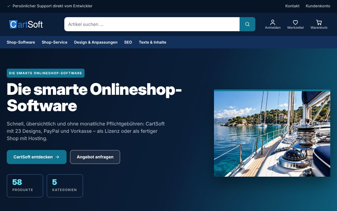Click the 5 Kategorien stat box
This screenshot has height=211, width=337.
(65, 186)
